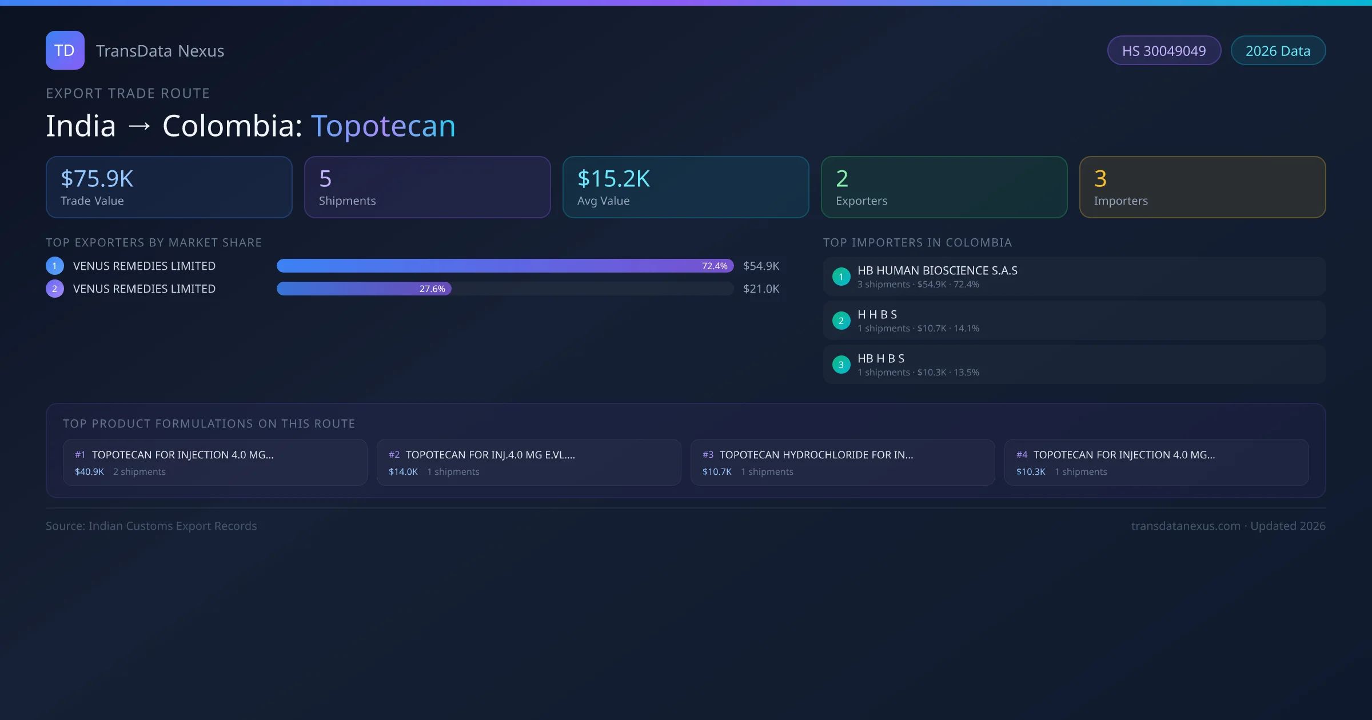Switch to Top Exporters by Market Share view

154,242
